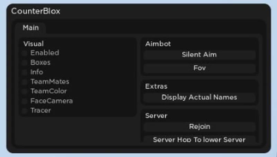Click Display Actual Names button
The width and height of the screenshot is (277, 157).
pyautogui.click(x=199, y=97)
